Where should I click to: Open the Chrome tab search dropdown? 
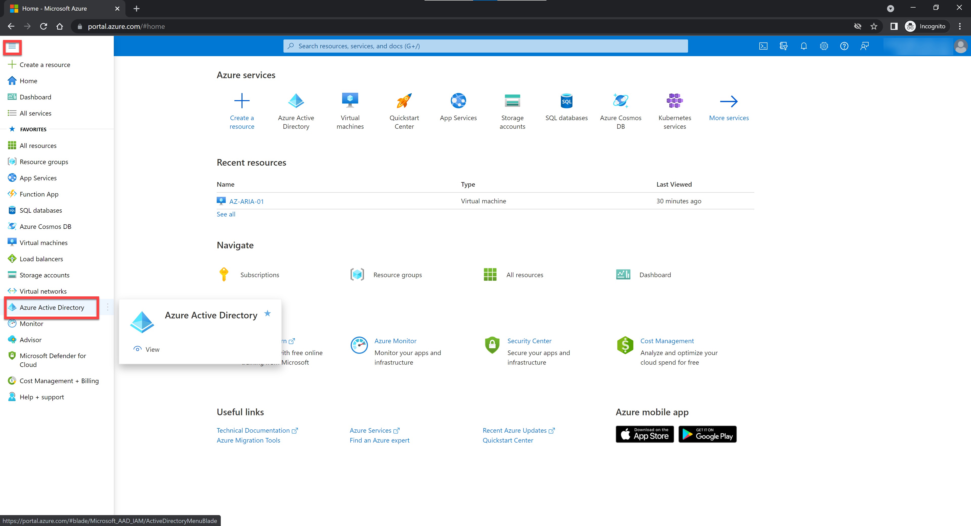pyautogui.click(x=890, y=8)
